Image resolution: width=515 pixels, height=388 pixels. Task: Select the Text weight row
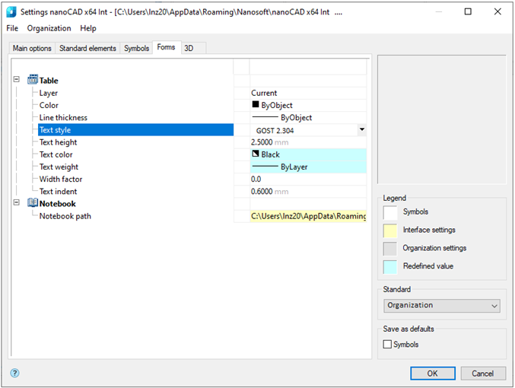tap(135, 167)
